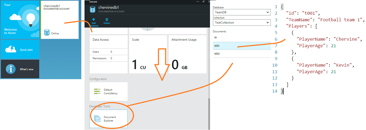Open the Database dropdown showing TeamDB

241,12
